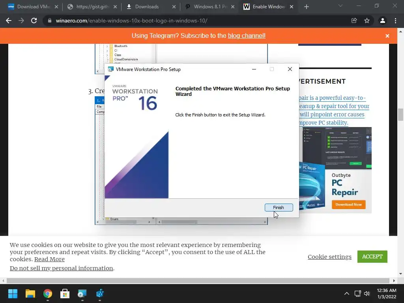The image size is (404, 303).
Task: Open Chrome three-dot menu
Action: [x=395, y=21]
